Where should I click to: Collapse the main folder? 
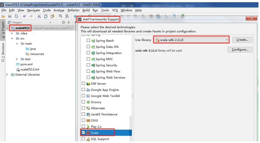[x=17, y=44]
